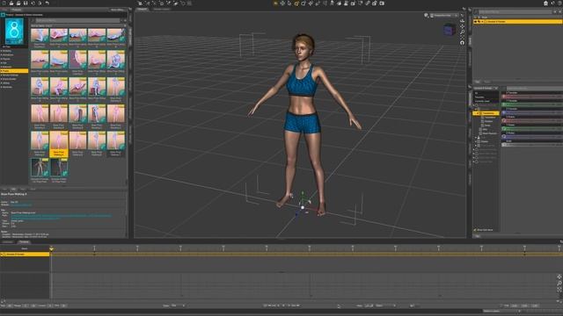Screen dimensions: 563x316
Task: Click the content library search field
Action: [77, 20]
